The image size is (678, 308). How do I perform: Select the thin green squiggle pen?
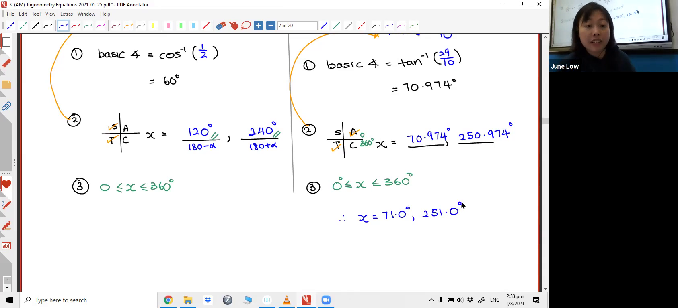tap(414, 26)
